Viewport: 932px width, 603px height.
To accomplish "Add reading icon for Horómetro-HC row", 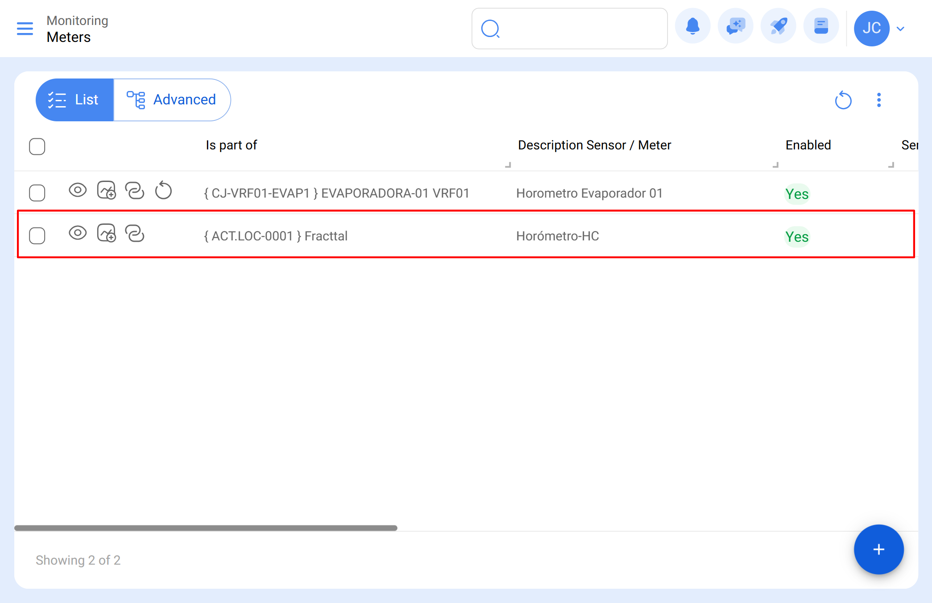I will tap(106, 233).
